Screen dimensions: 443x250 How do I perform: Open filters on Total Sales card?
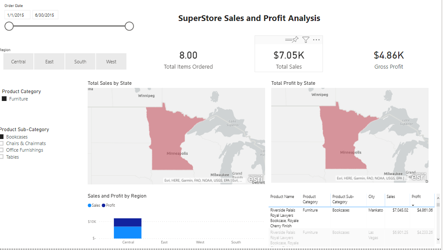click(306, 40)
